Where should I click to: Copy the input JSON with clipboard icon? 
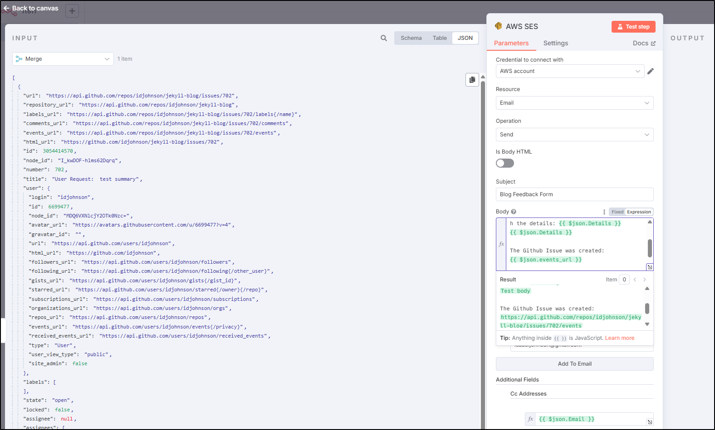point(472,80)
